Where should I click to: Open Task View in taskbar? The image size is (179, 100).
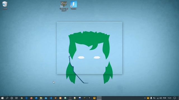pyautogui.click(x=17, y=98)
